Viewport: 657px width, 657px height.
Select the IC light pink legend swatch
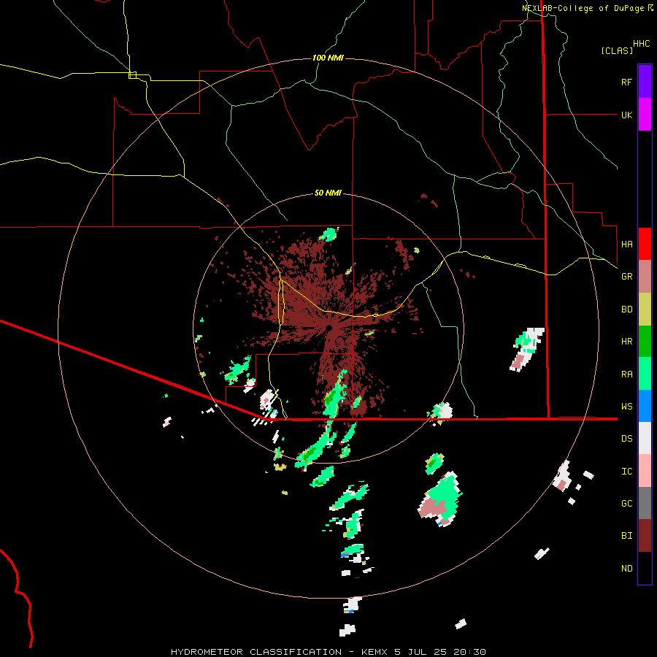645,471
